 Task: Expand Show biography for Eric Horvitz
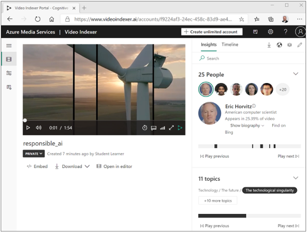click(248, 126)
